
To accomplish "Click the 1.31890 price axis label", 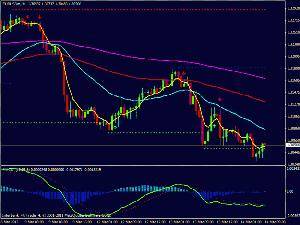I will [x=293, y=68].
